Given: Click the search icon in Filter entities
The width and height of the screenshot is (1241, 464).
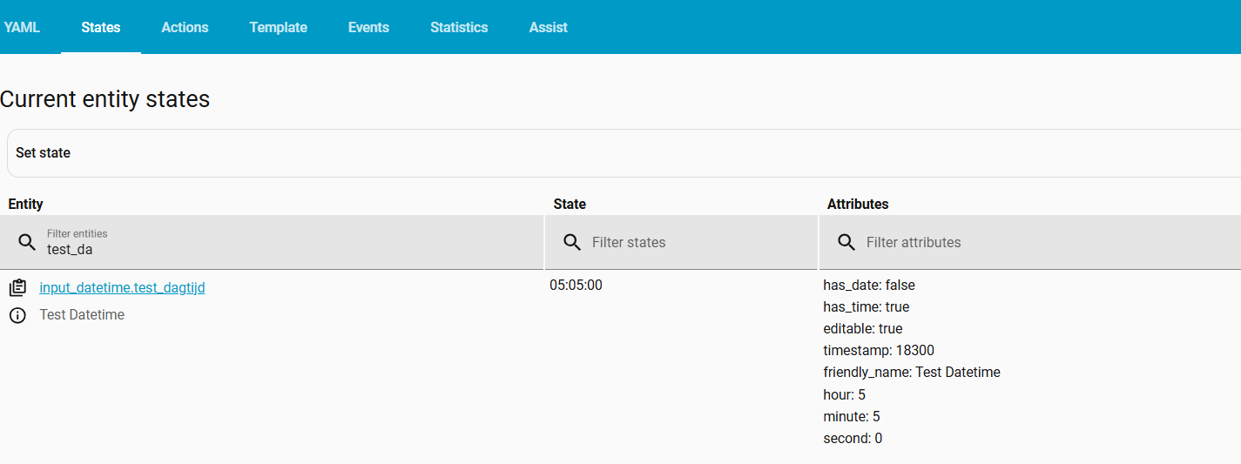Looking at the screenshot, I should click(27, 242).
